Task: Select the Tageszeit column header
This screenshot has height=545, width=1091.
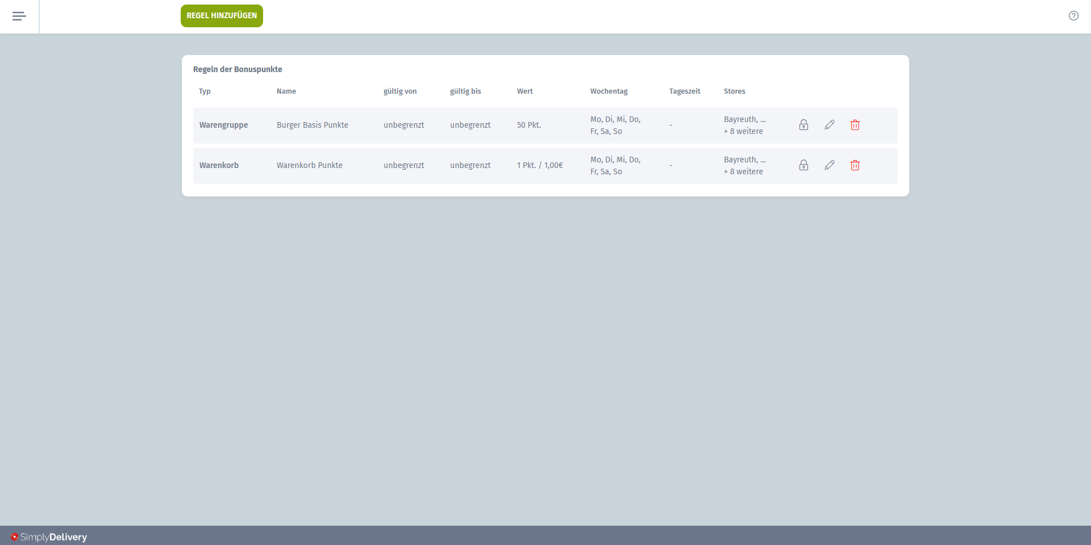Action: point(685,91)
